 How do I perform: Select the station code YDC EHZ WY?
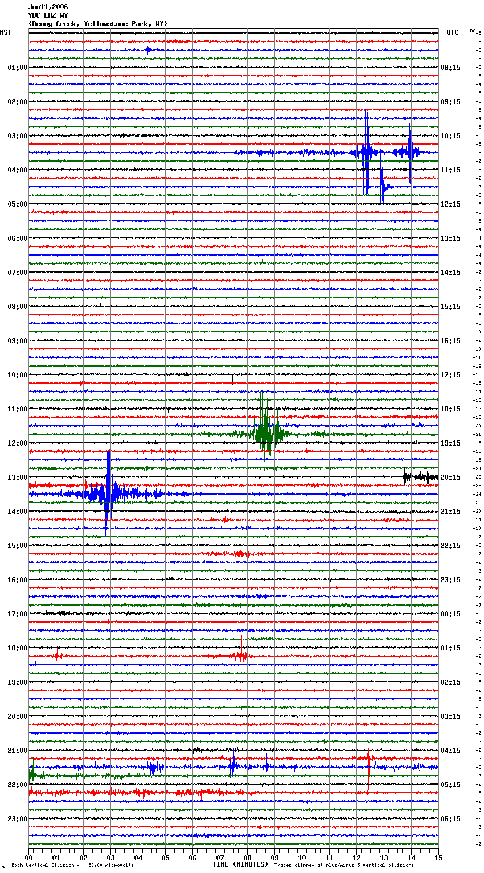(x=48, y=15)
